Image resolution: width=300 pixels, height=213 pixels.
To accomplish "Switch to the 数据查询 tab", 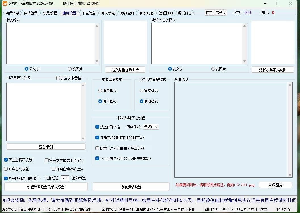I will coord(128,13).
